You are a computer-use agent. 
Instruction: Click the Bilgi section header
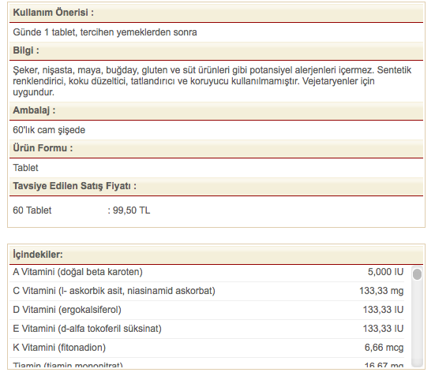(216, 50)
